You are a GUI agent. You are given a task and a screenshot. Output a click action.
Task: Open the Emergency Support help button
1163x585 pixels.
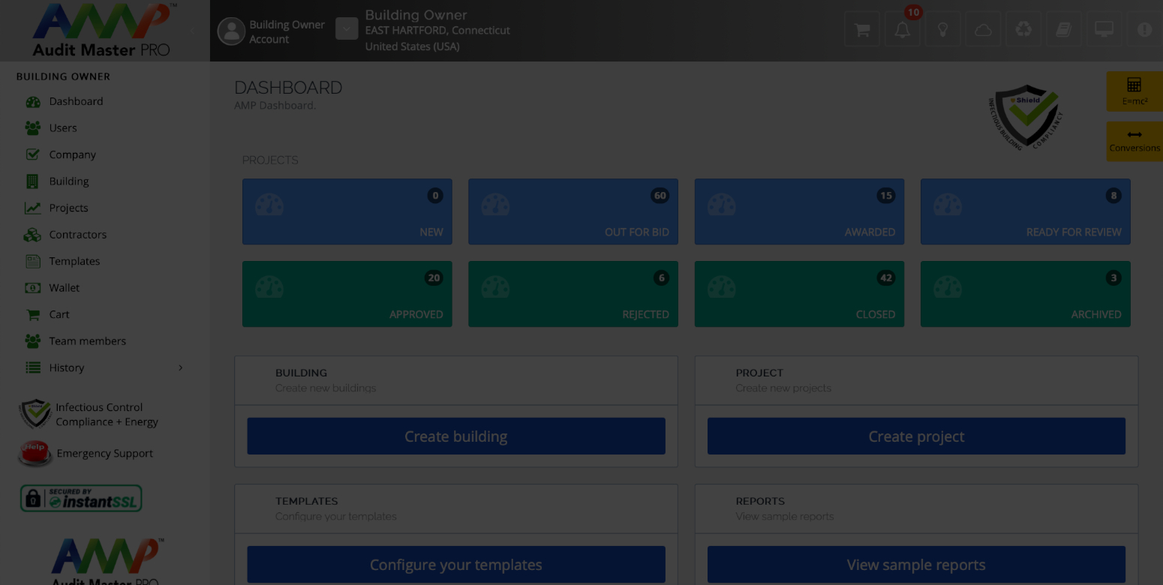click(104, 453)
